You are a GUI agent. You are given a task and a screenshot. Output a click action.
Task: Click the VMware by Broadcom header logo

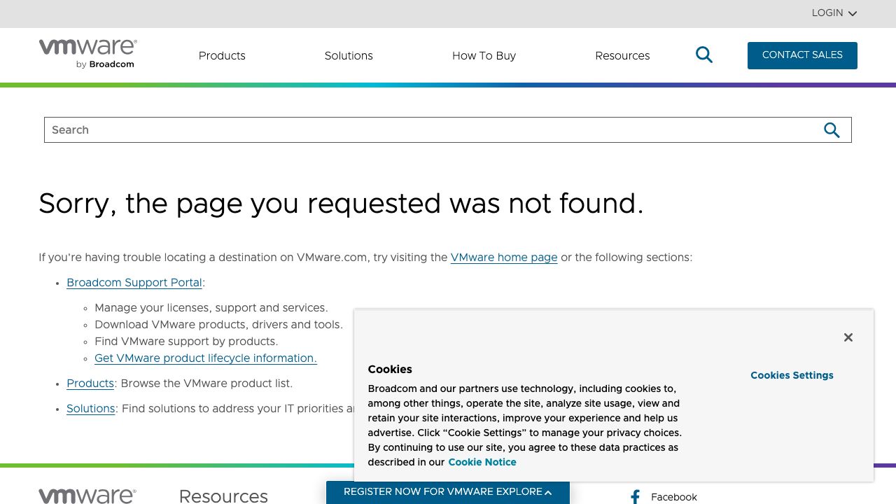click(x=87, y=54)
